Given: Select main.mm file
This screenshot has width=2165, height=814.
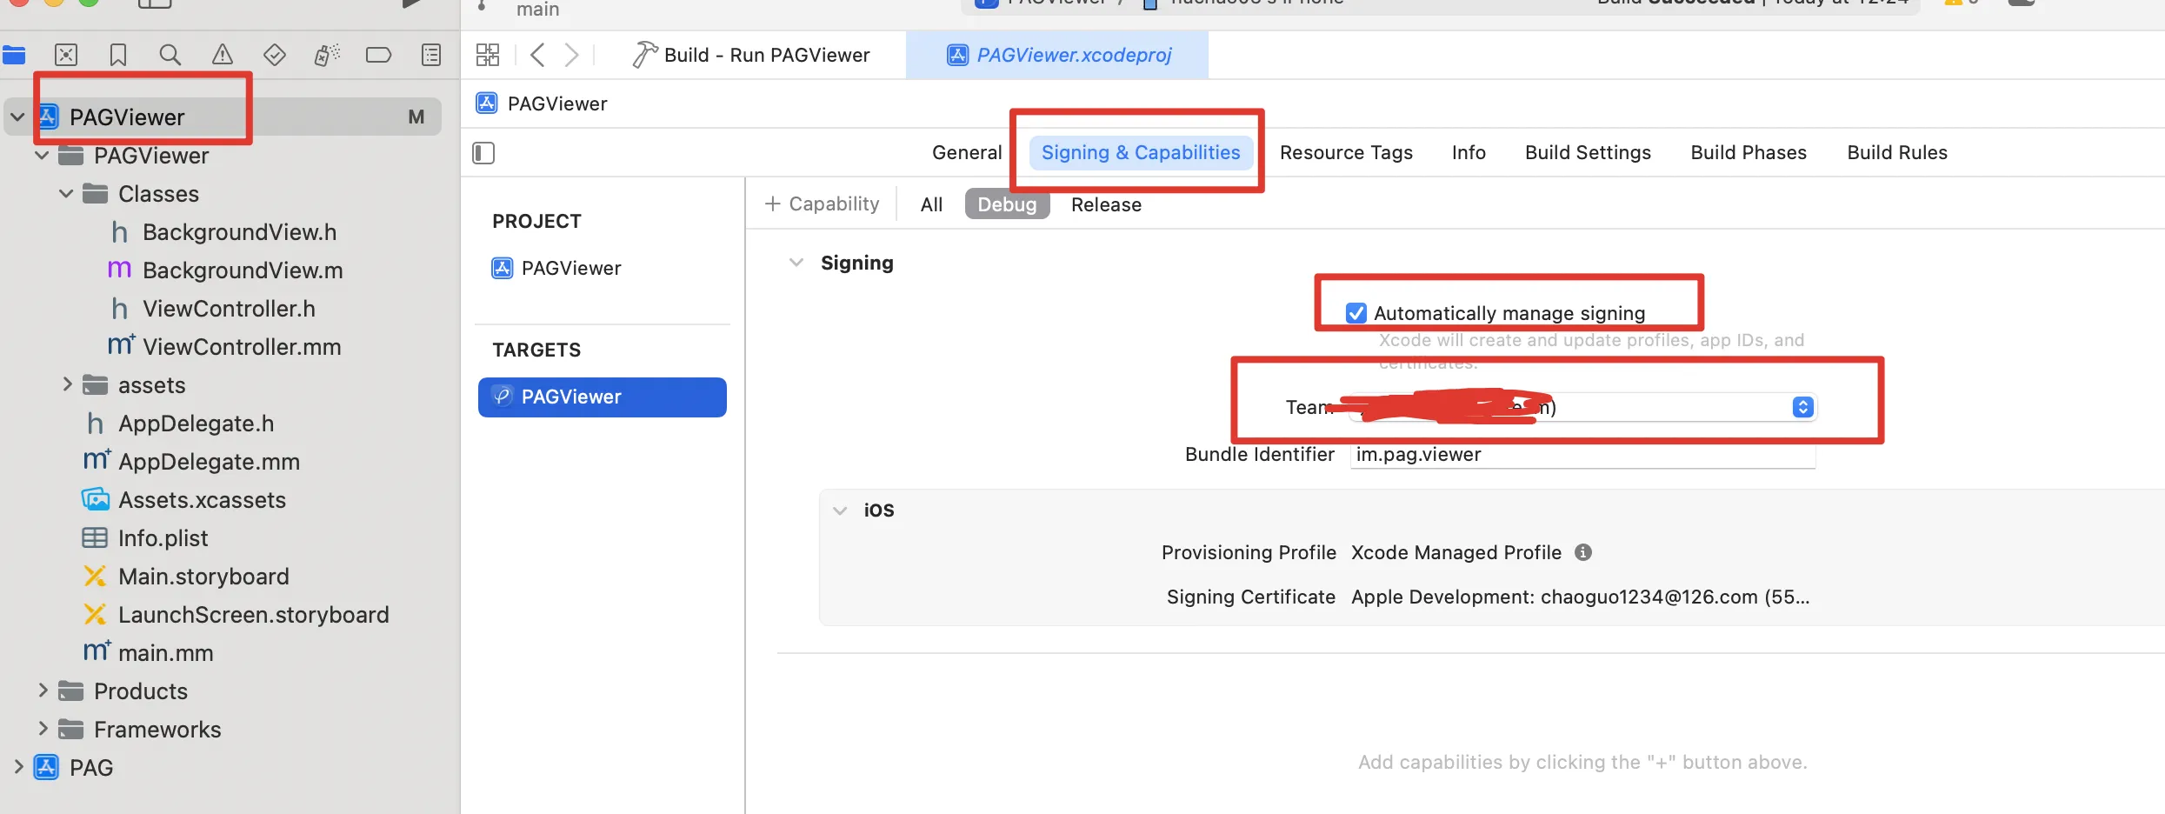Looking at the screenshot, I should (x=165, y=653).
